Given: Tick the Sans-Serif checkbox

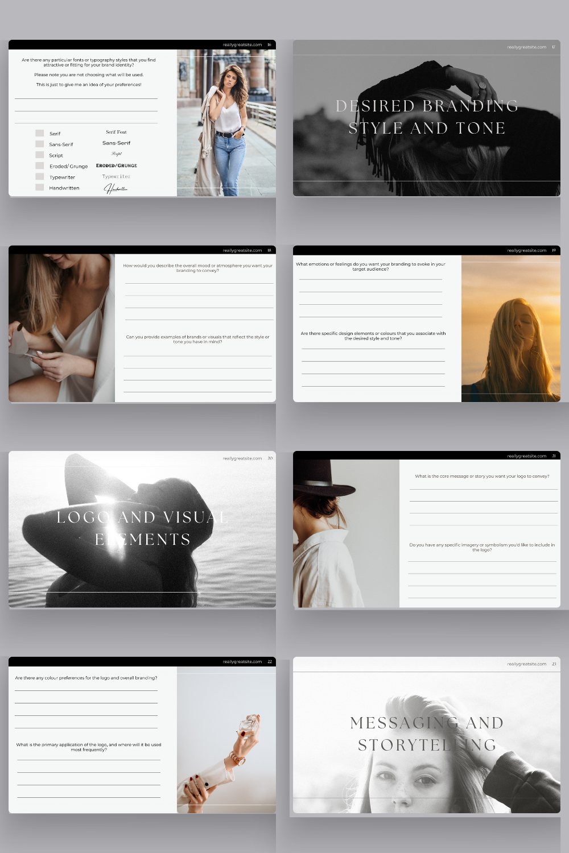Looking at the screenshot, I should pos(40,144).
